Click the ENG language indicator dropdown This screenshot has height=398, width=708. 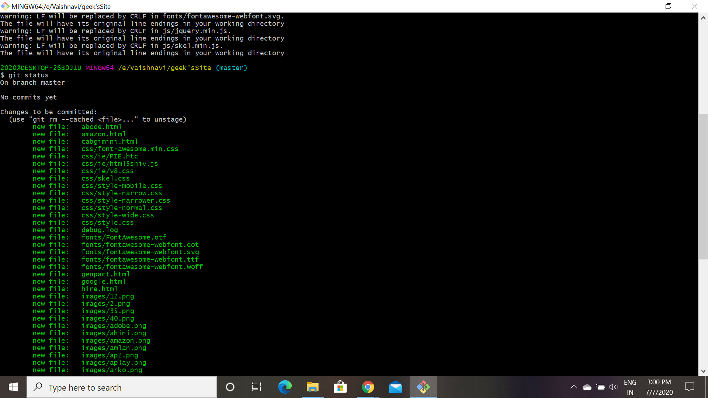631,387
